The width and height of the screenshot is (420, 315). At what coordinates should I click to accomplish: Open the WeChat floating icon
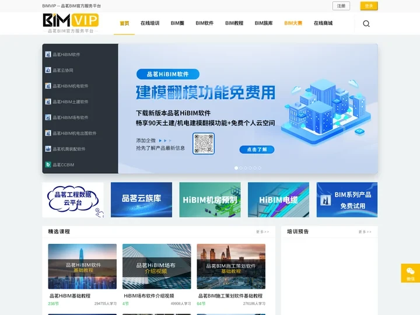pyautogui.click(x=410, y=273)
